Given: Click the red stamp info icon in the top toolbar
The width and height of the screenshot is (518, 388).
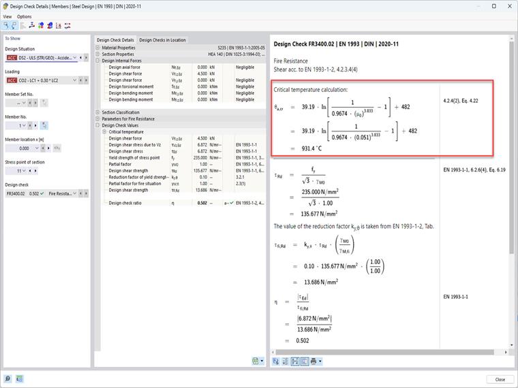Looking at the screenshot, I should [50, 25].
